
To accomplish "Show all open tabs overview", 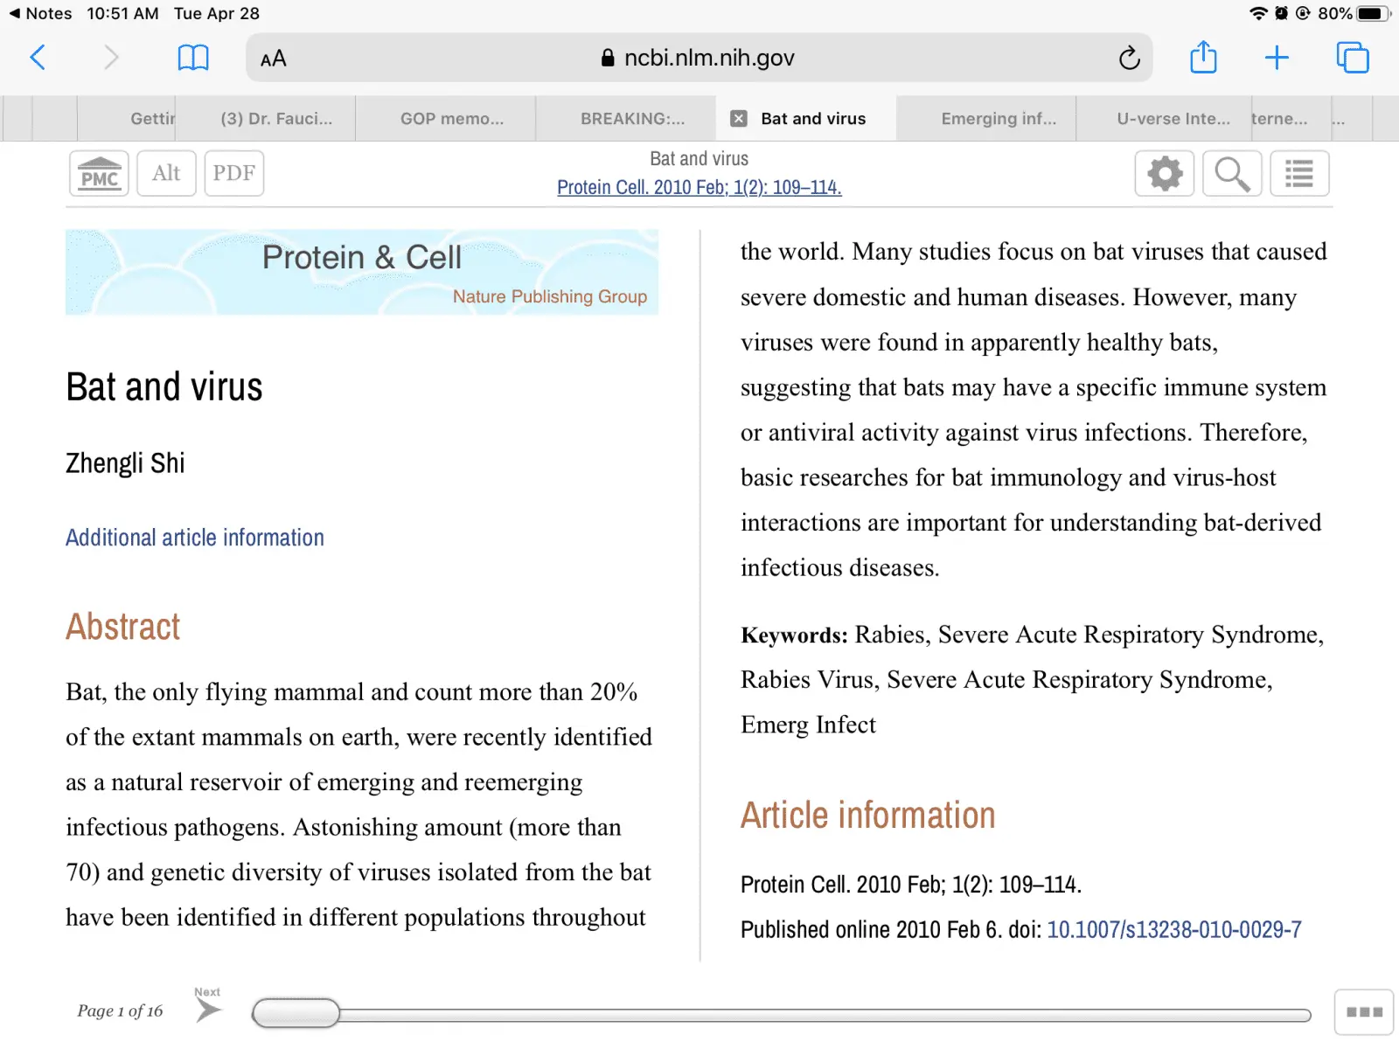I will click(1352, 58).
